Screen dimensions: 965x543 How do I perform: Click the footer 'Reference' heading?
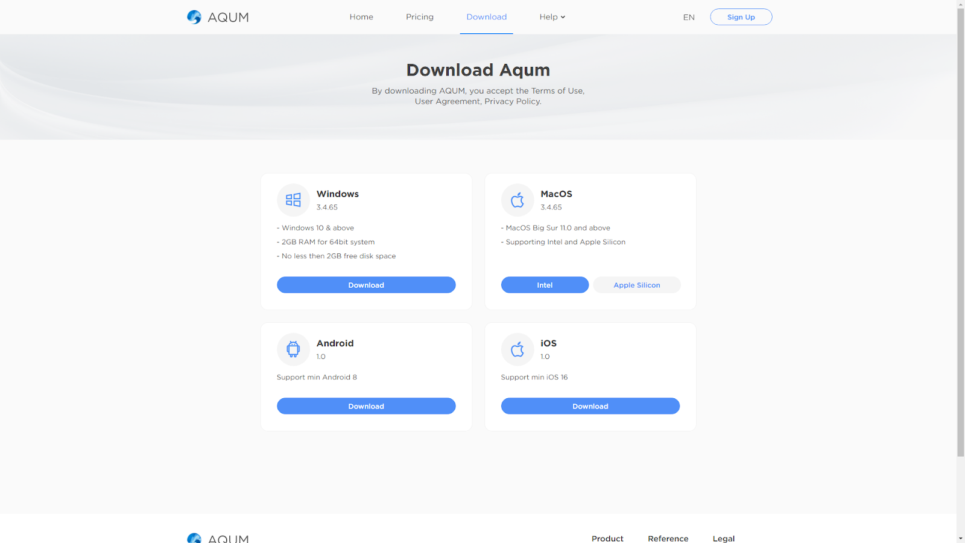668,538
